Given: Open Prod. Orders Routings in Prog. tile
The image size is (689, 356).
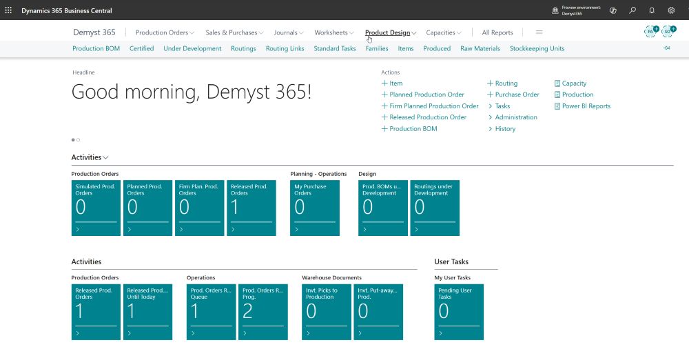Looking at the screenshot, I should coord(263,312).
